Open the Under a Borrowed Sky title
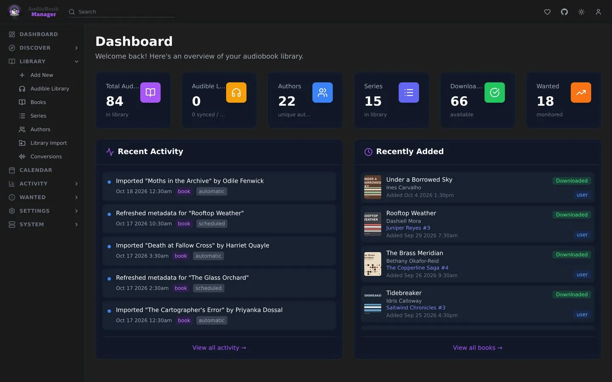The width and height of the screenshot is (612, 382). (419, 180)
